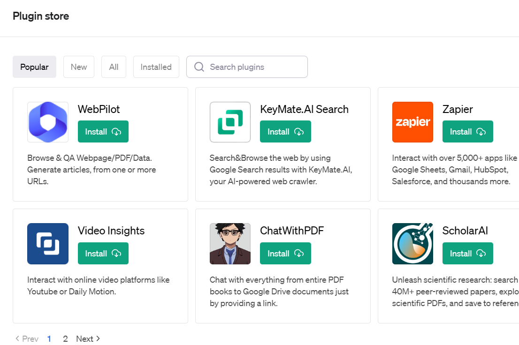Click the WebPilot plugin logo
Image resolution: width=519 pixels, height=345 pixels.
(x=48, y=122)
